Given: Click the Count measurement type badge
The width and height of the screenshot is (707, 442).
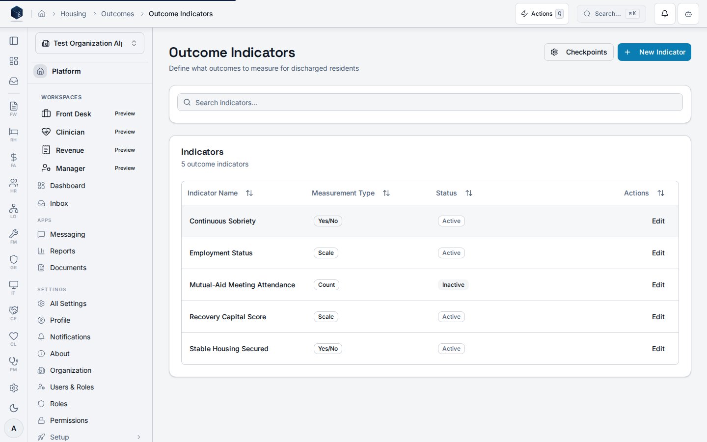Looking at the screenshot, I should 326,285.
